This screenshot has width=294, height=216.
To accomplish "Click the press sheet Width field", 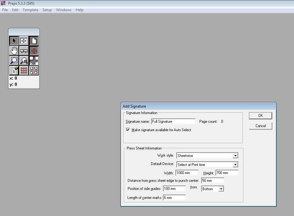I will (187, 173).
